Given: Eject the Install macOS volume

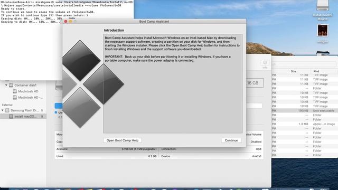Looking at the screenshot, I should 42,116.
